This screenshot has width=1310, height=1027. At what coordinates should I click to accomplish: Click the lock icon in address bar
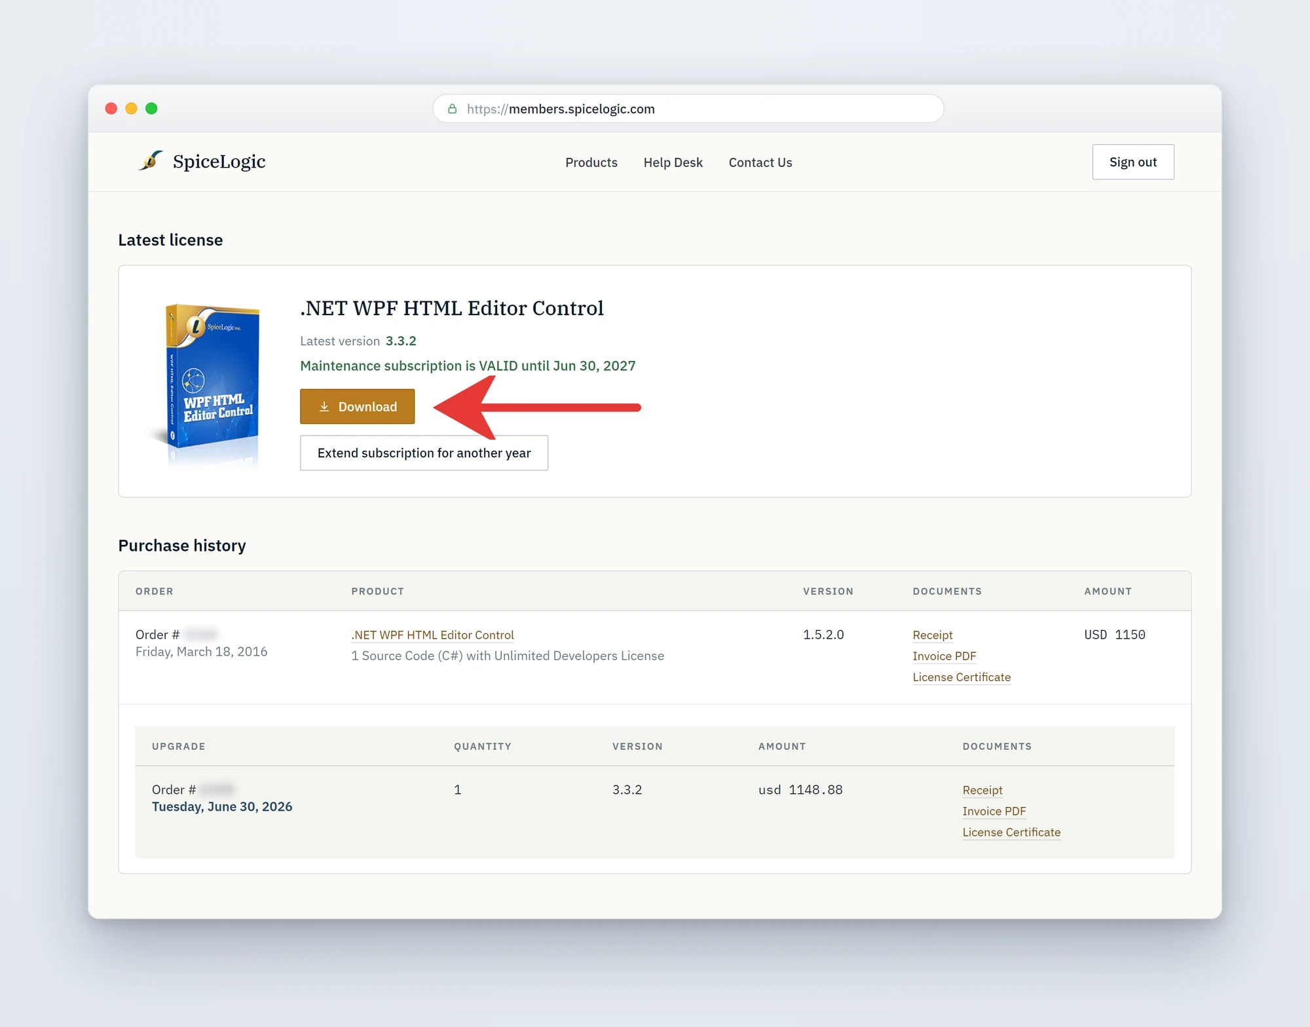pyautogui.click(x=452, y=109)
